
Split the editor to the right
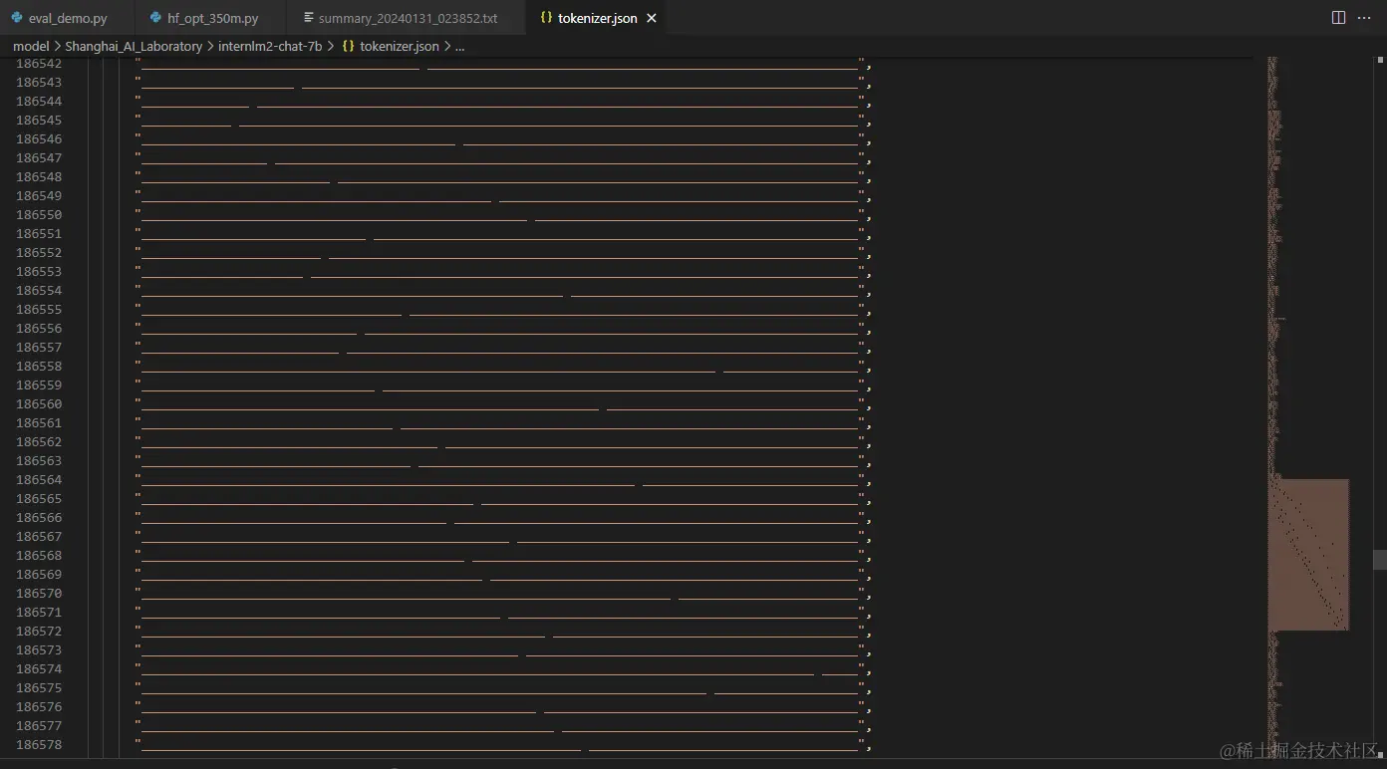click(x=1338, y=18)
